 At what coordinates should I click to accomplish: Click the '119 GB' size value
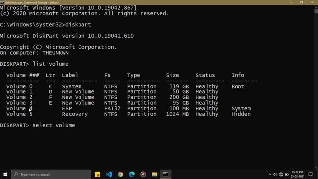click(179, 86)
